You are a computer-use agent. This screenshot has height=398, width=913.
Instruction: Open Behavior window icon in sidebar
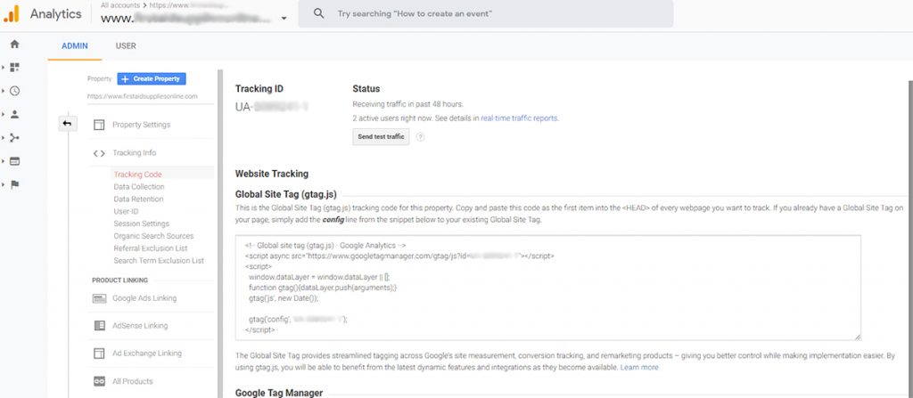point(15,161)
